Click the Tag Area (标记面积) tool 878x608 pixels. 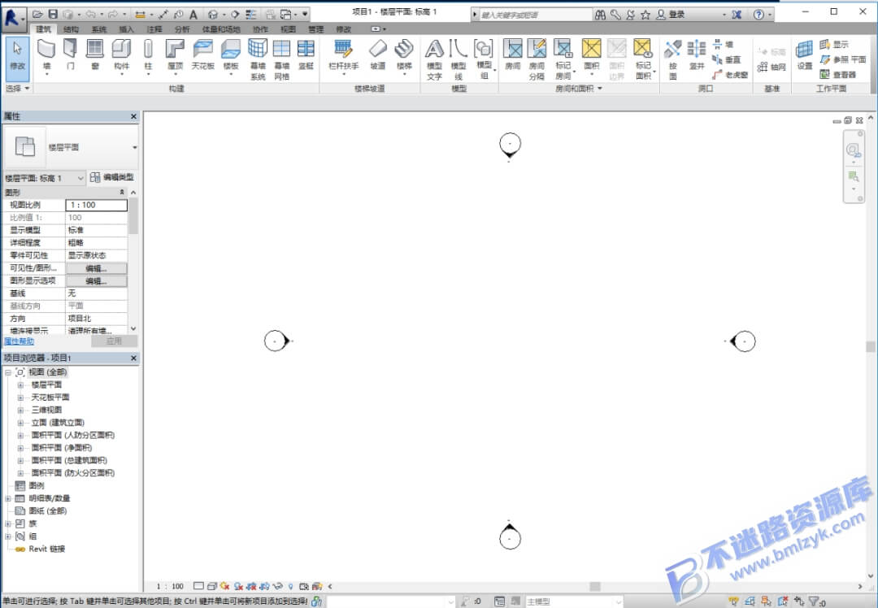[643, 59]
